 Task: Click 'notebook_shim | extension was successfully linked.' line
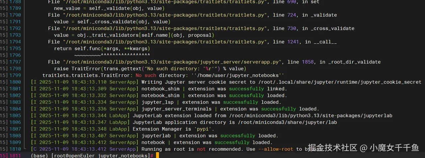pos(214,89)
